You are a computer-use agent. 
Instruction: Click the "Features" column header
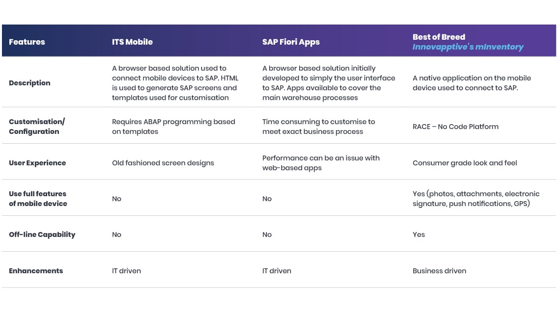(27, 42)
